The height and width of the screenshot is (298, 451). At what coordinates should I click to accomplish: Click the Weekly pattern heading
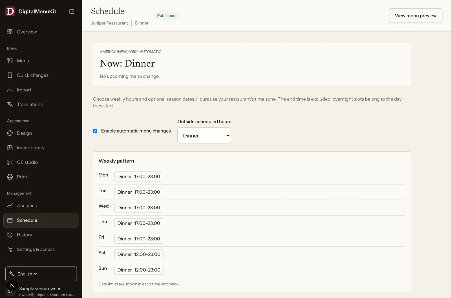point(116,161)
